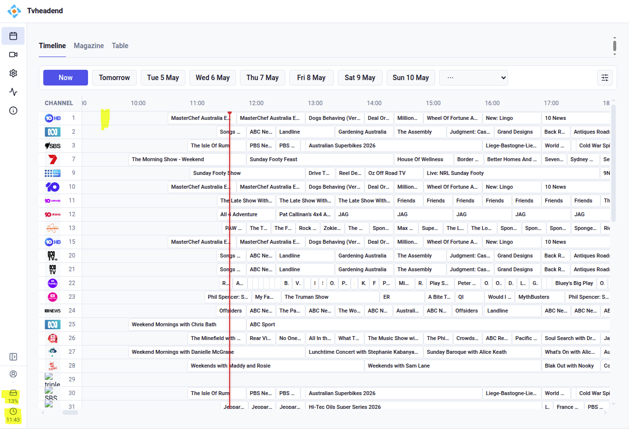Switch to the Table tab

pos(120,46)
